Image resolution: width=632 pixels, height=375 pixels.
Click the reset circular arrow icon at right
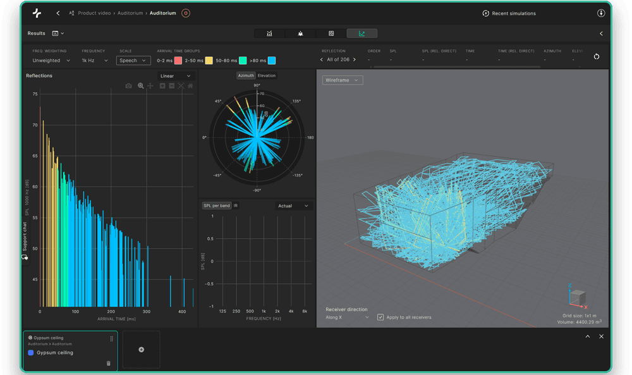tap(597, 56)
